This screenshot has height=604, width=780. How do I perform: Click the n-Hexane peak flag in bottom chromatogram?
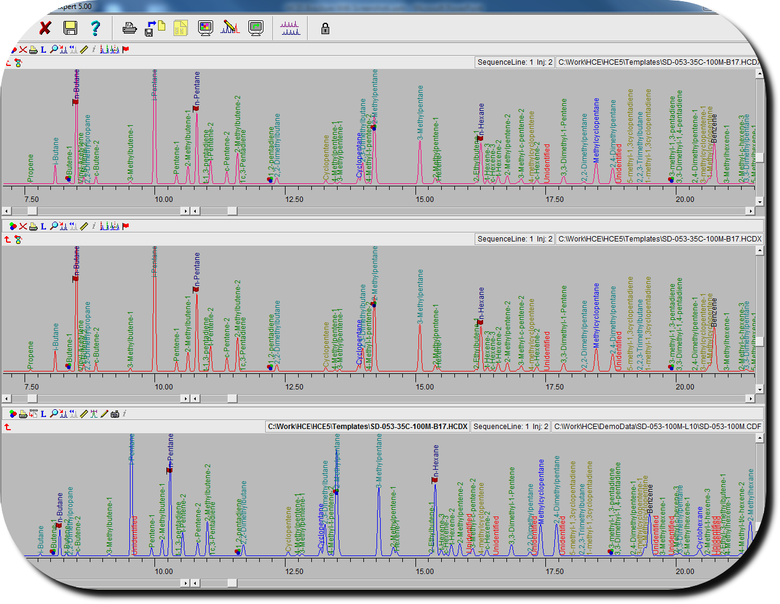point(435,480)
